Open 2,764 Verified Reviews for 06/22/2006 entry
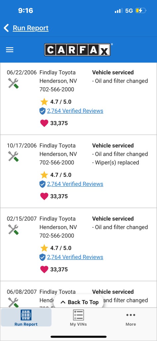This screenshot has width=157, height=341. pyautogui.click(x=75, y=111)
